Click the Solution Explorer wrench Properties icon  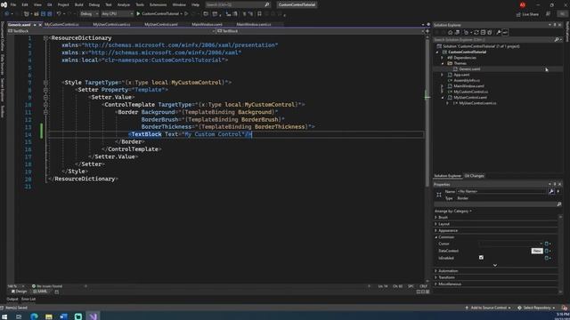(499, 32)
